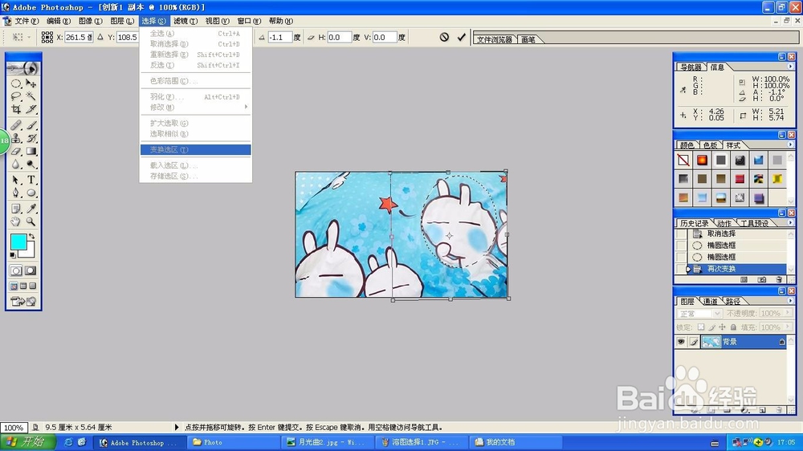The height and width of the screenshot is (451, 803).
Task: Open status bar info arrow menu
Action: [177, 427]
